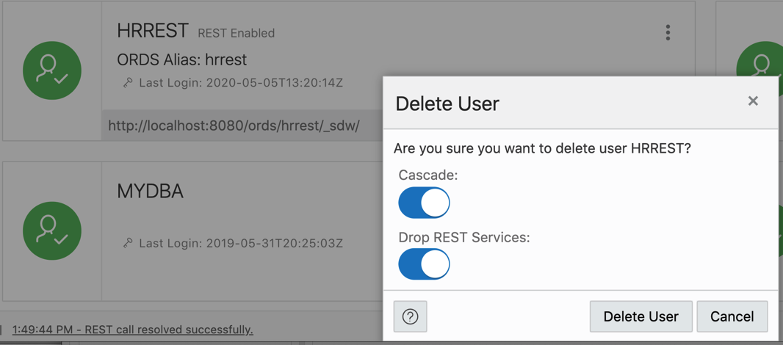Open the REST call resolved successfully message
Screen dimensions: 783x345
click(133, 330)
